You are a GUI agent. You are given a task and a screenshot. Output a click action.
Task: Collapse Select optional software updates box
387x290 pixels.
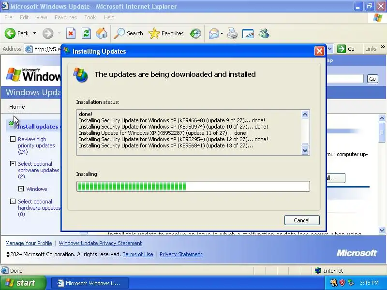pos(13,163)
